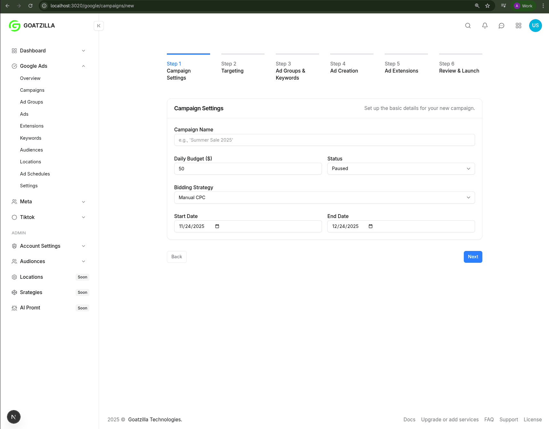Open Campaigns in the sidebar
Viewport: 549px width, 429px height.
pyautogui.click(x=32, y=90)
